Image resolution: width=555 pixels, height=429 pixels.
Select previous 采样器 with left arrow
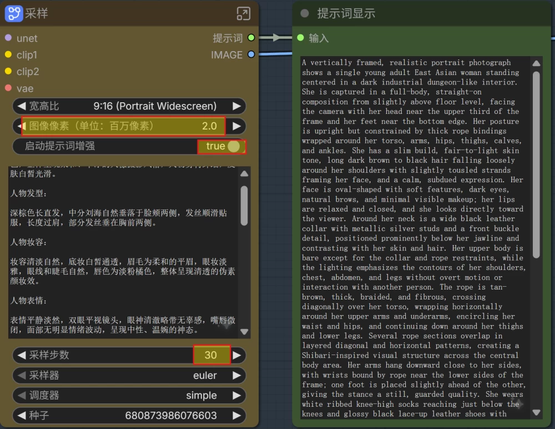(22, 375)
